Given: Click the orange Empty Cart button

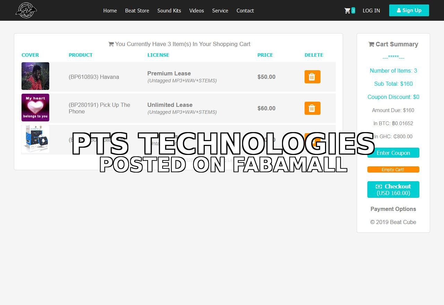Looking at the screenshot, I should click(x=393, y=169).
